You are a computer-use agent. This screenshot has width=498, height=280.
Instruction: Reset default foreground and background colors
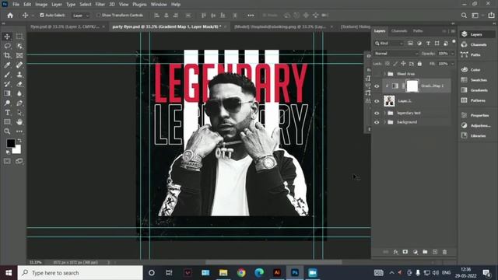coord(8,152)
